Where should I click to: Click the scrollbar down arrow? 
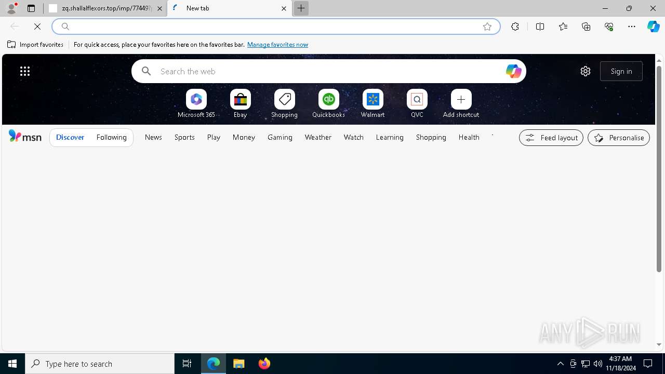pos(659,344)
